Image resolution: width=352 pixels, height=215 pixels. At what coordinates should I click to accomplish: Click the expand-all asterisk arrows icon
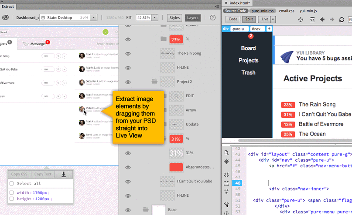(x=226, y=192)
